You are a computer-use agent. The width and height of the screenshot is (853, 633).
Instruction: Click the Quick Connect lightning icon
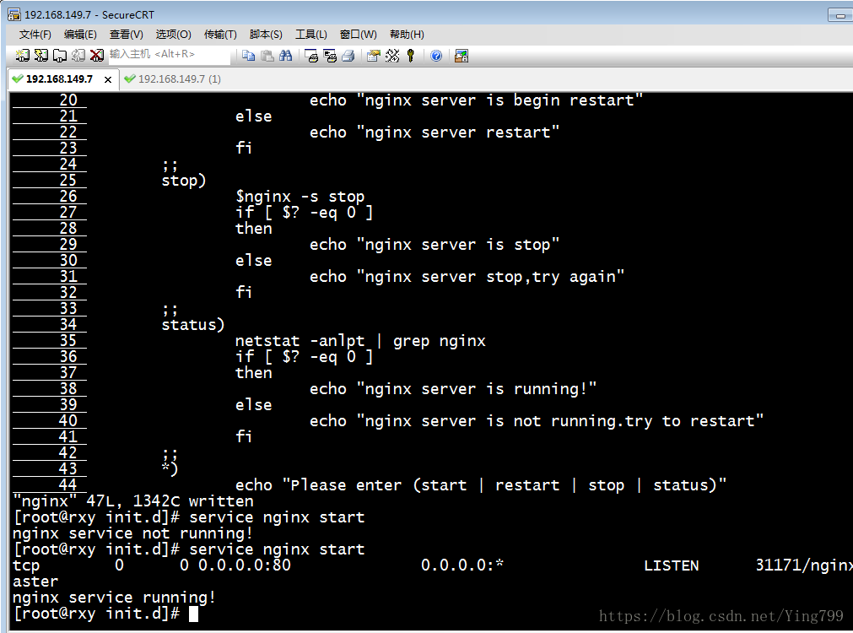40,55
